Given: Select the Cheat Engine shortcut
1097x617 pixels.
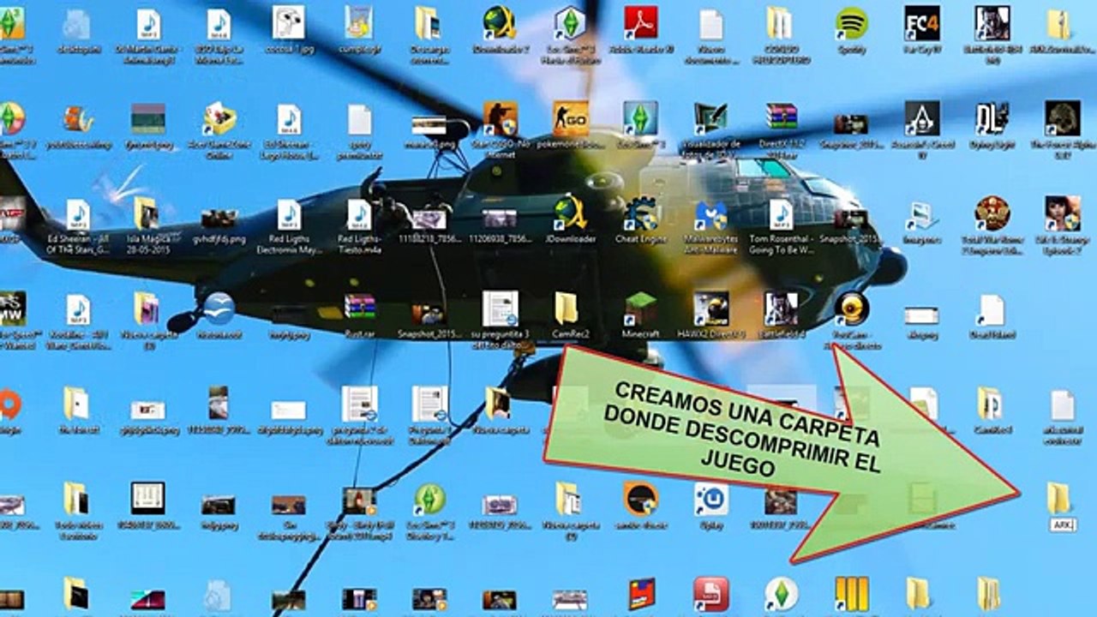Looking at the screenshot, I should (640, 214).
